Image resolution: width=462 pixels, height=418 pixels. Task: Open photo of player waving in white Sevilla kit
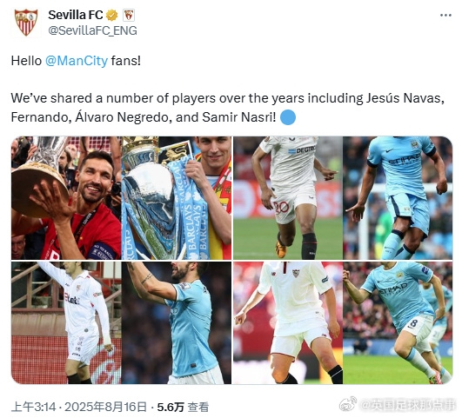pyautogui.click(x=66, y=322)
